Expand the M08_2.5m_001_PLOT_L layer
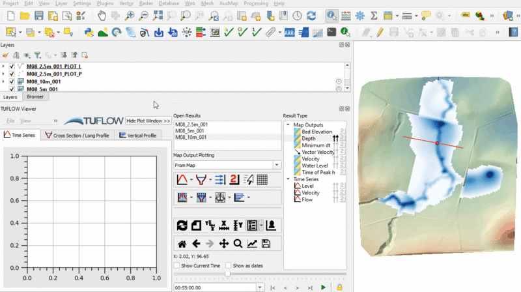This screenshot has height=292, width=521. click(3, 66)
